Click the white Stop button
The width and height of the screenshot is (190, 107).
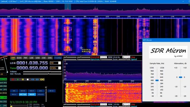pyautogui.click(x=28, y=79)
